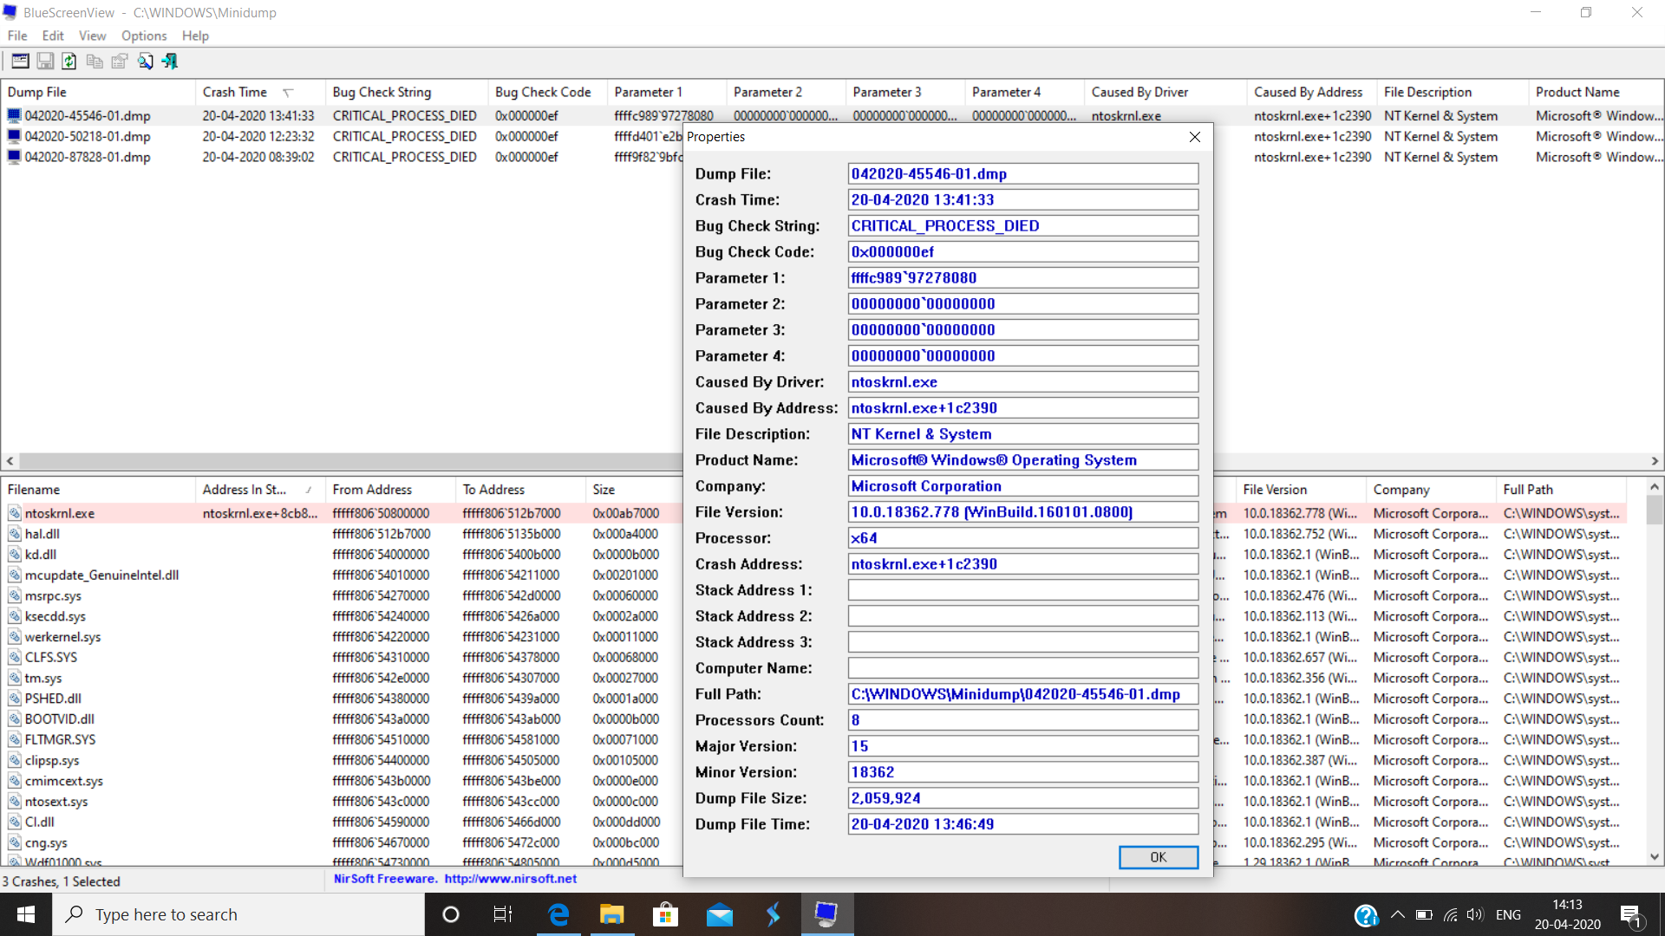
Task: Sort by Address In Stack column header
Action: pos(245,490)
